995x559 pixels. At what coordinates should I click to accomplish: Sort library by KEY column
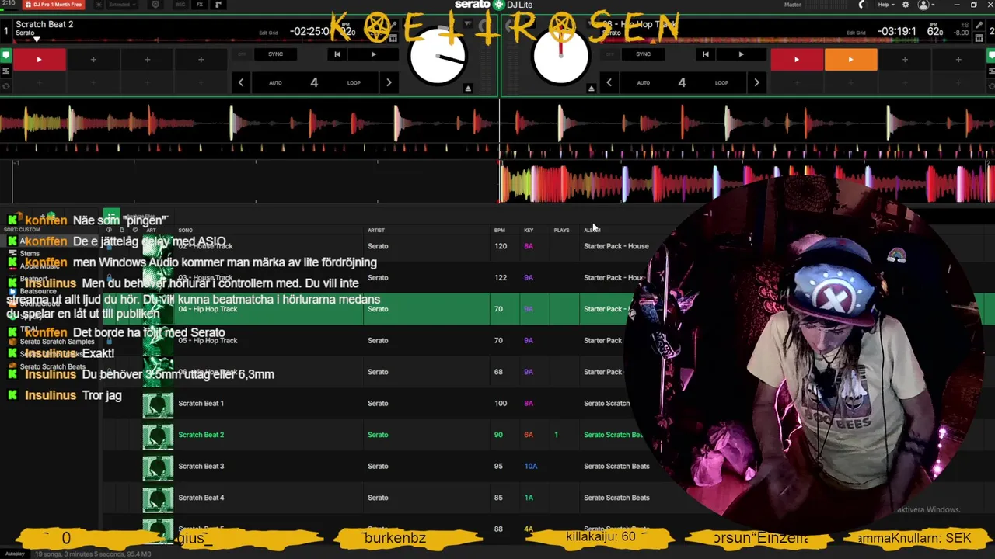[529, 231]
